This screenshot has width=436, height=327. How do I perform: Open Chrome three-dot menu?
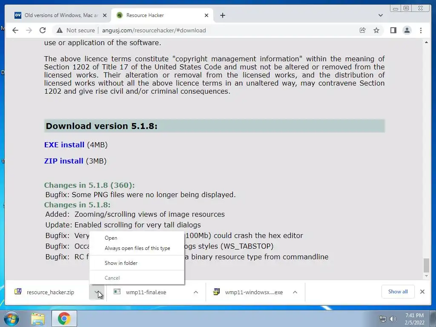point(421,30)
